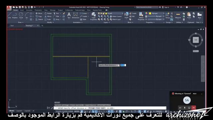Select the Dimension tool
The image size is (213, 120).
76,15
